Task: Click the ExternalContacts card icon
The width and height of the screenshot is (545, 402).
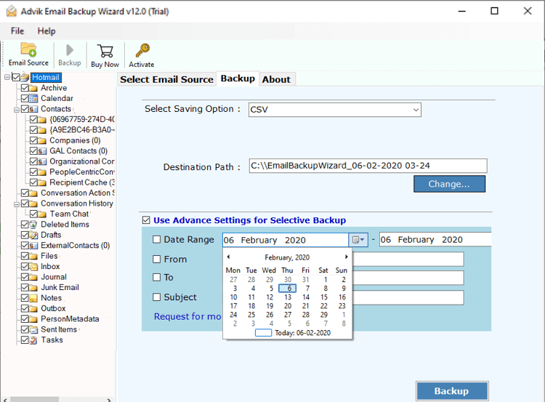Action: point(33,246)
